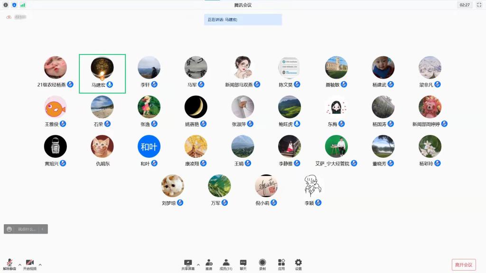The width and height of the screenshot is (486, 273).
Task: Click the 说点什么... chat input box
Action: (x=27, y=229)
